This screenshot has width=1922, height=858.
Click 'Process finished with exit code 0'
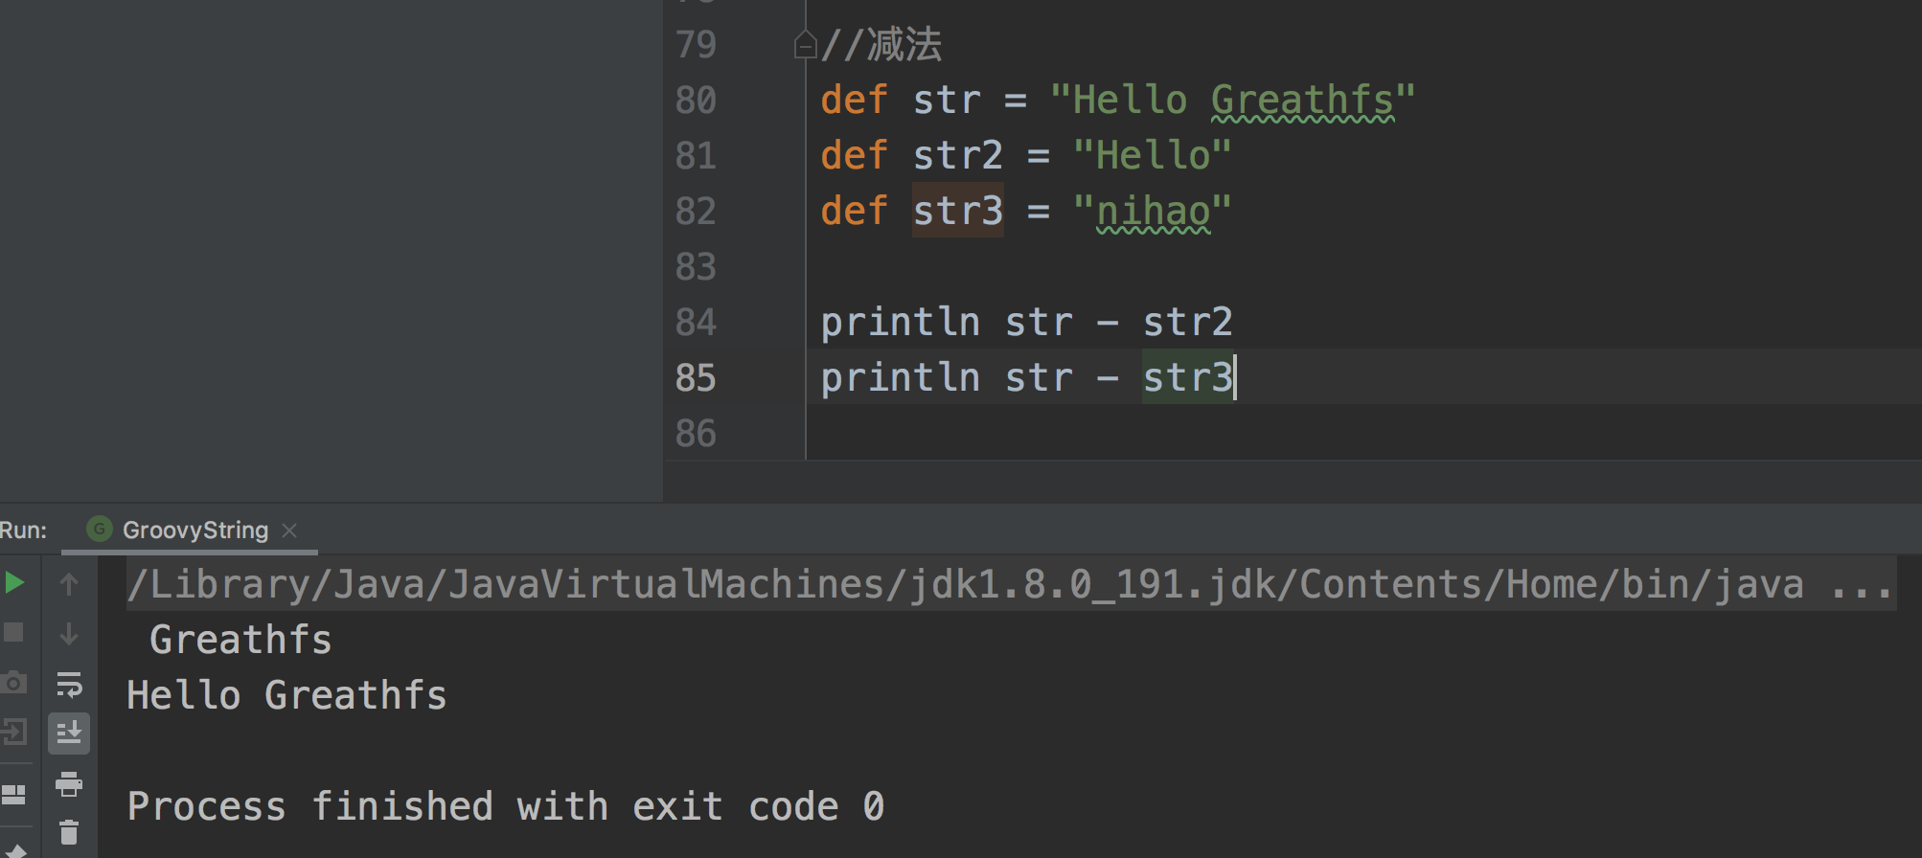(506, 806)
